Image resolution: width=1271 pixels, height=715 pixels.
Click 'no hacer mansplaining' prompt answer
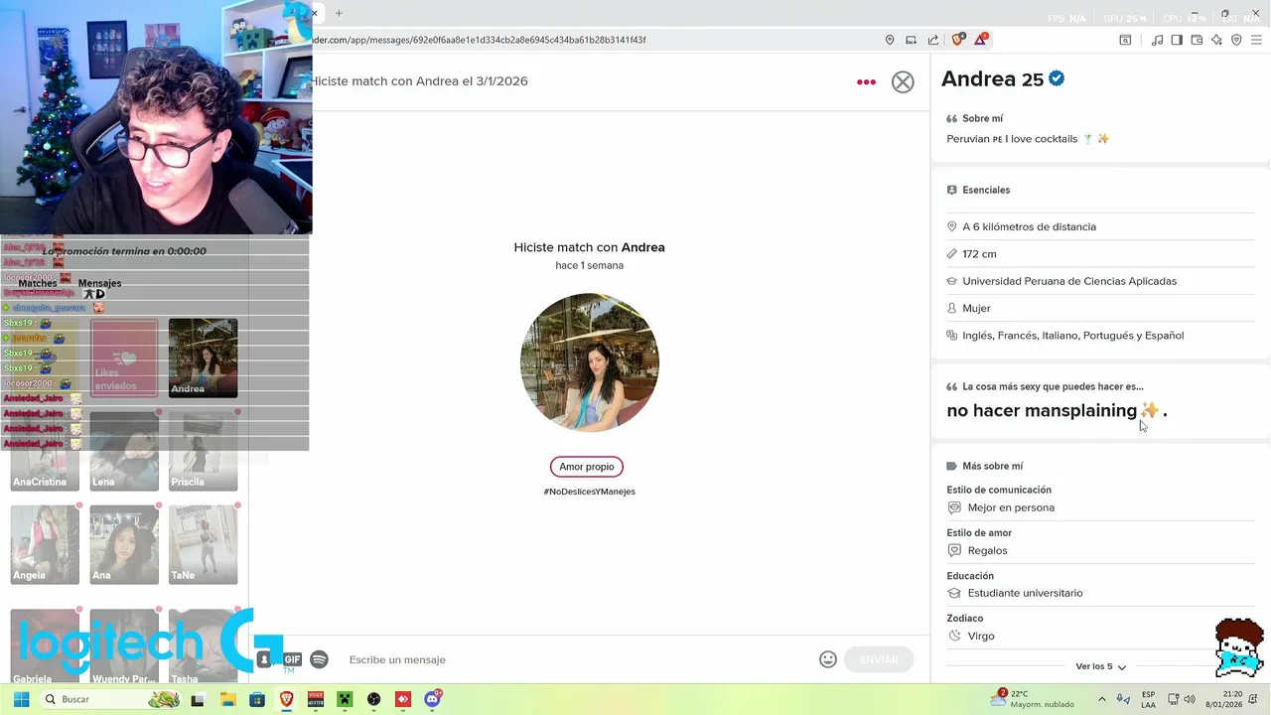[1042, 410]
